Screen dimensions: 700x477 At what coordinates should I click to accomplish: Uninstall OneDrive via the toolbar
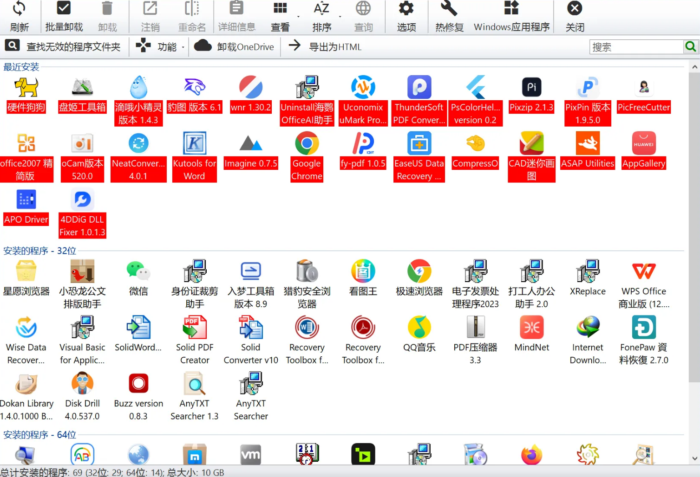235,46
